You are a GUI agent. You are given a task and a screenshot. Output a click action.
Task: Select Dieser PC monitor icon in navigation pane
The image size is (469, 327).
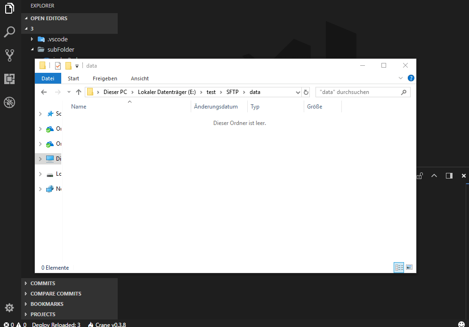(50, 159)
